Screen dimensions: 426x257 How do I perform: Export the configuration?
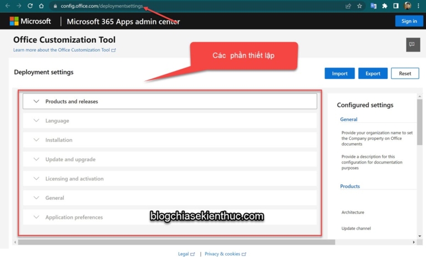(373, 73)
